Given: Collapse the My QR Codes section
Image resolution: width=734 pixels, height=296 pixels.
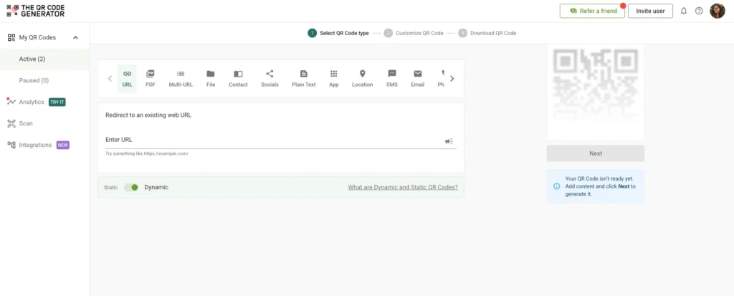Looking at the screenshot, I should pyautogui.click(x=76, y=37).
